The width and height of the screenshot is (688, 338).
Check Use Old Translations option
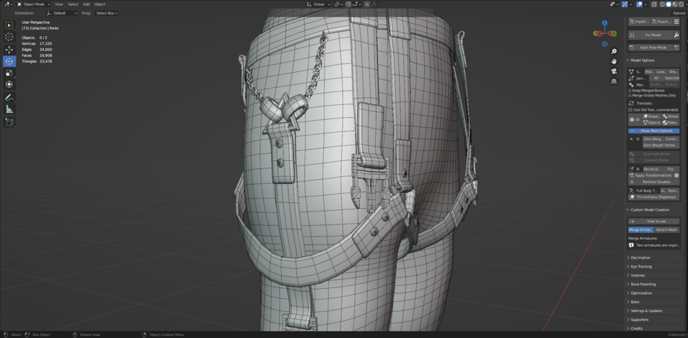click(x=630, y=109)
